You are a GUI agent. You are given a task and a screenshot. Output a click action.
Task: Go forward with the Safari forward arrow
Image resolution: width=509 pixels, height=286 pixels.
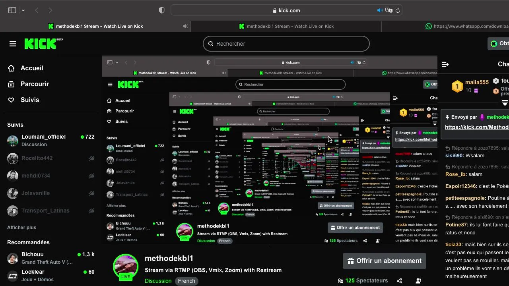(50, 10)
